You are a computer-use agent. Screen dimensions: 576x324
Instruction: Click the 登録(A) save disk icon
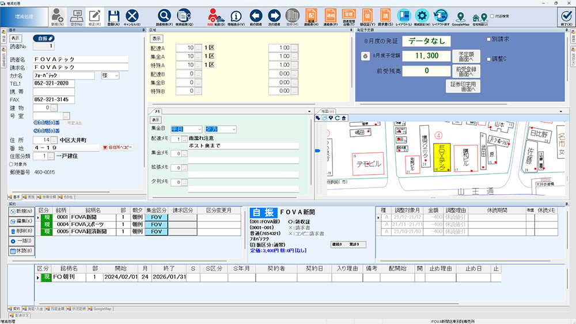tap(113, 17)
